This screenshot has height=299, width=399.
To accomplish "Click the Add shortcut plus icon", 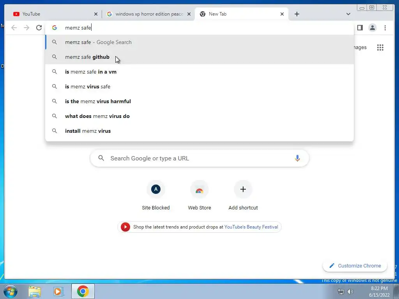I will (x=243, y=189).
